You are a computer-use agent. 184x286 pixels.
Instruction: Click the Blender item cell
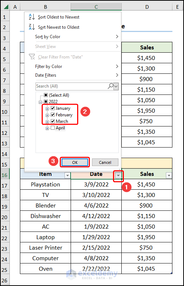[x=45, y=206]
